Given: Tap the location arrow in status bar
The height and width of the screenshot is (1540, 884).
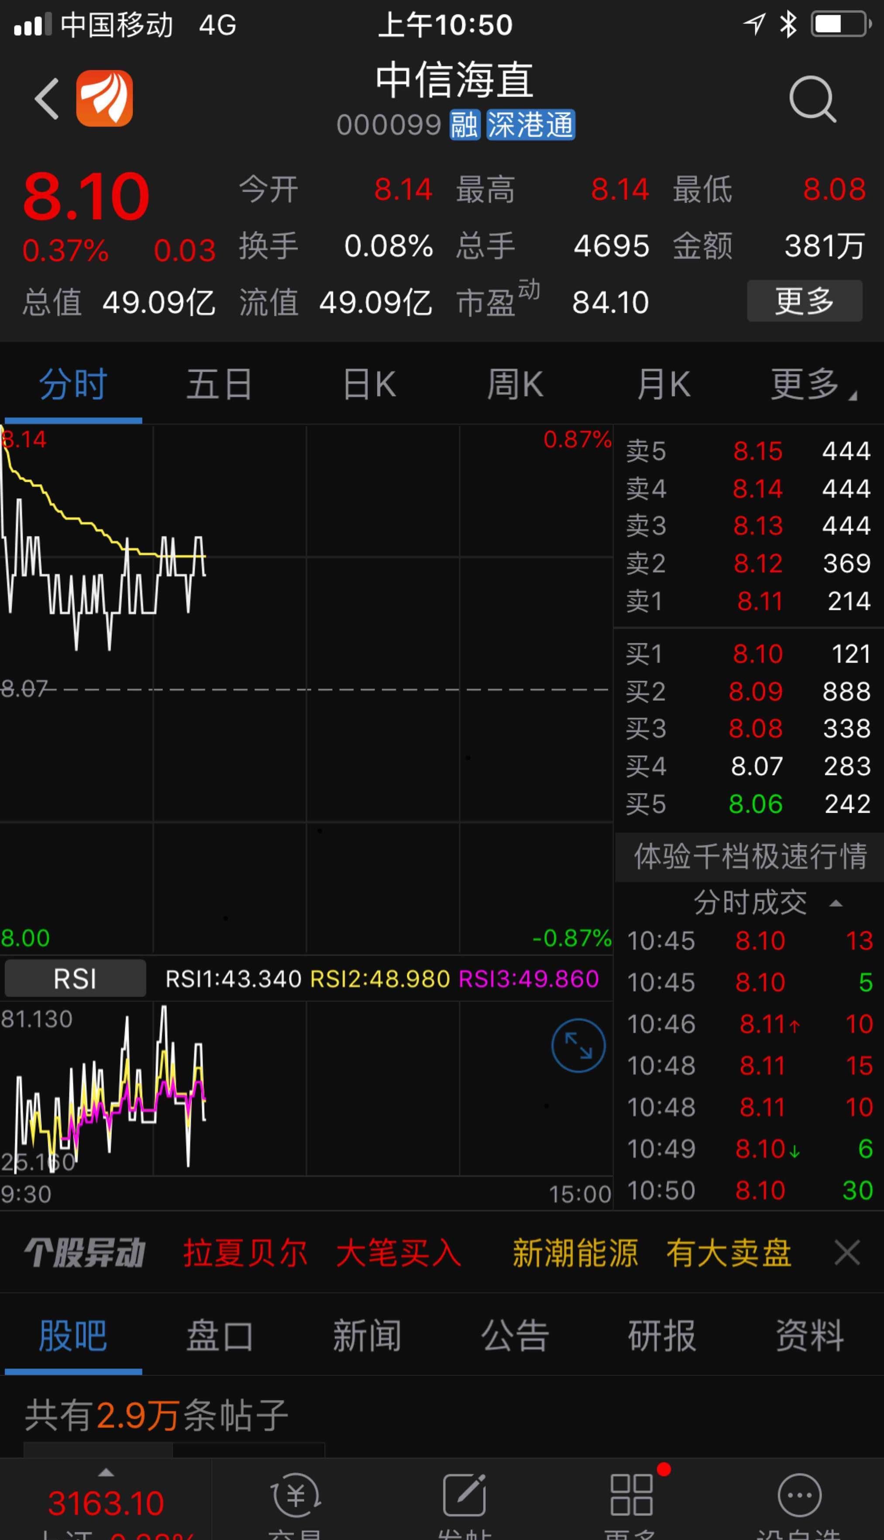Looking at the screenshot, I should [x=754, y=24].
